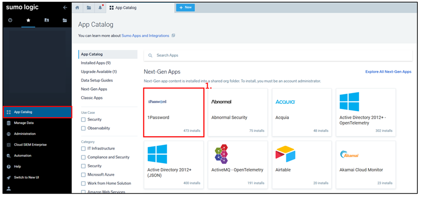The height and width of the screenshot is (197, 422).
Task: Select Classic Apps filter
Action: coord(92,98)
